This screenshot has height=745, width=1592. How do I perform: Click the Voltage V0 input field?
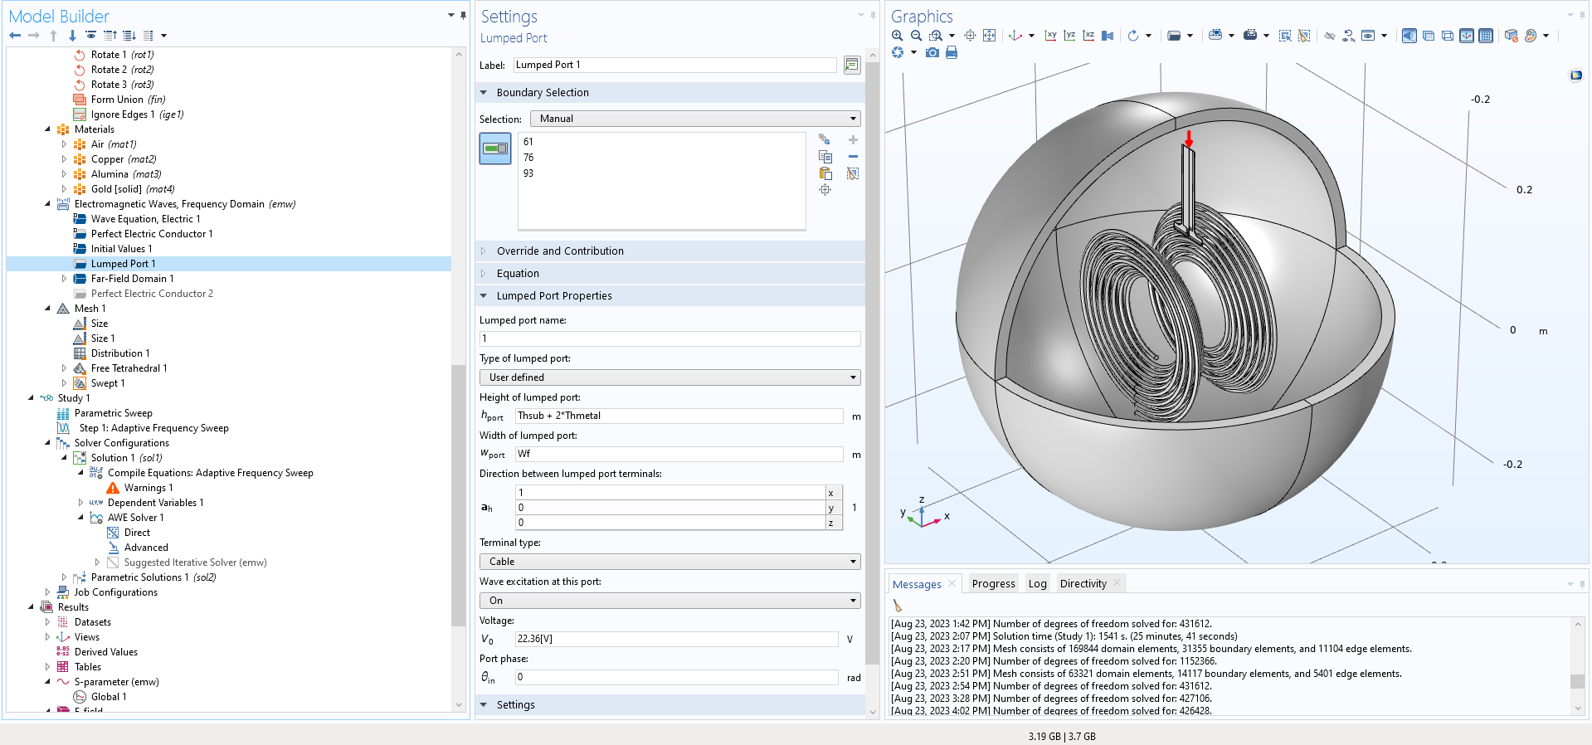tap(675, 639)
